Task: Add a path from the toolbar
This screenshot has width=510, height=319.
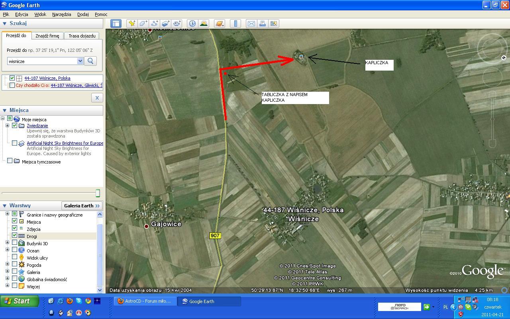Action: tap(154, 24)
